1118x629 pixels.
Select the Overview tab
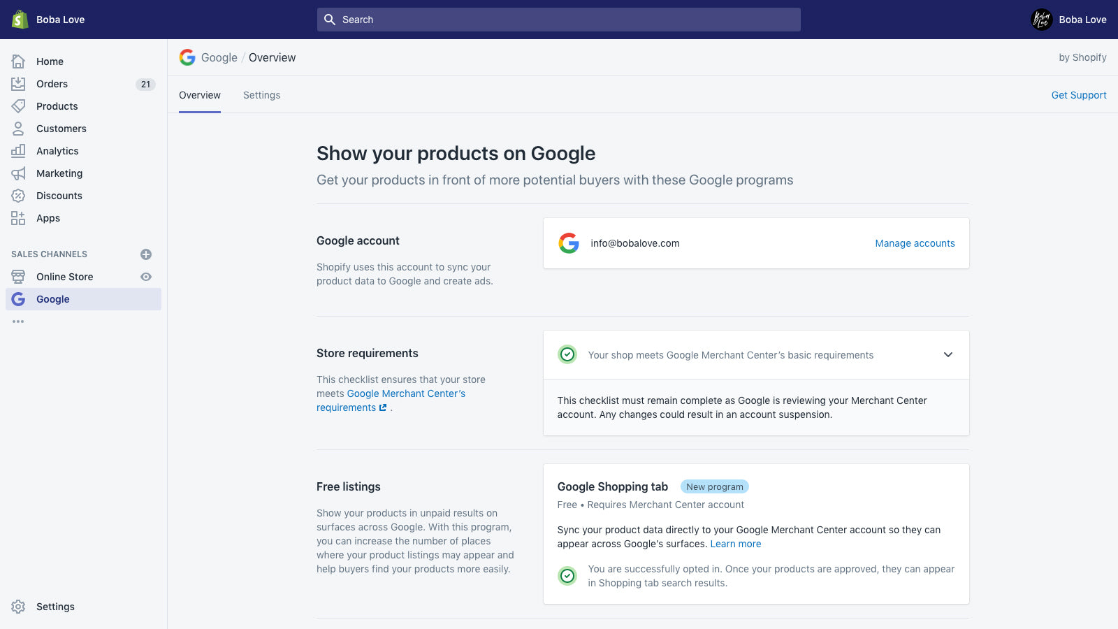(200, 95)
